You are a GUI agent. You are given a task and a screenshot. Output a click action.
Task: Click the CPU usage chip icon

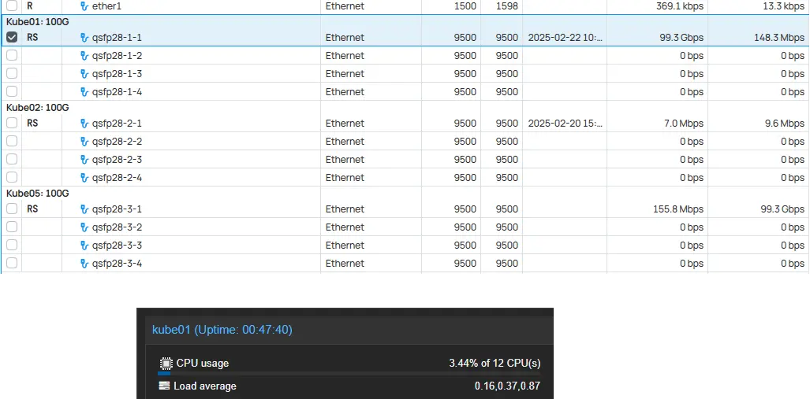[x=165, y=364]
